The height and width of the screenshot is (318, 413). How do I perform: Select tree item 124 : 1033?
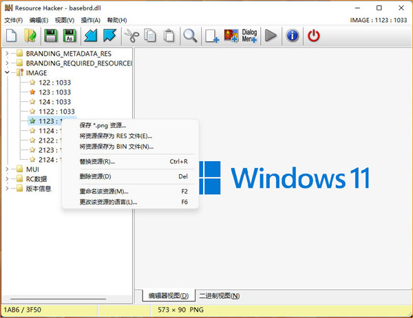[55, 102]
